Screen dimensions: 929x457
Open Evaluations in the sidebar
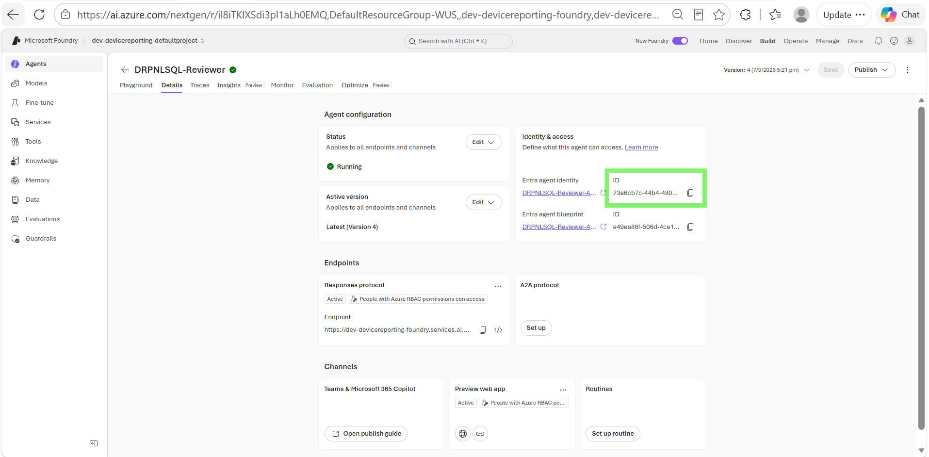54,219
